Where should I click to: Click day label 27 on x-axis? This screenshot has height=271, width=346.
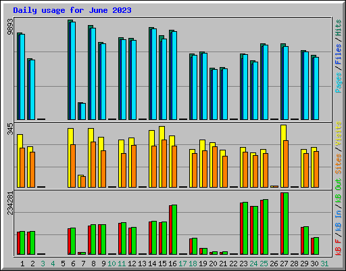pyautogui.click(x=284, y=264)
